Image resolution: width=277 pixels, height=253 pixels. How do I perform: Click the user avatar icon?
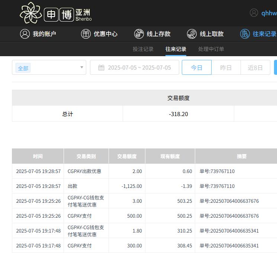(x=254, y=13)
